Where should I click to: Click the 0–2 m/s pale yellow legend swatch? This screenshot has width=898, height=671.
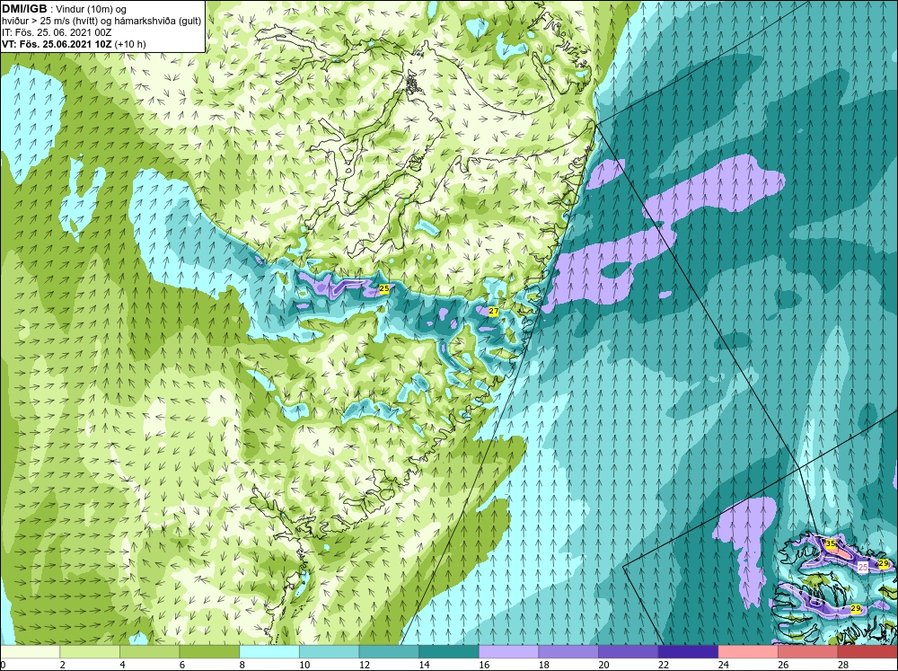30,652
